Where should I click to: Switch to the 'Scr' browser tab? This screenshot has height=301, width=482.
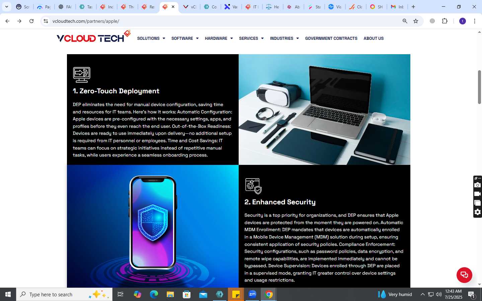pyautogui.click(x=23, y=7)
